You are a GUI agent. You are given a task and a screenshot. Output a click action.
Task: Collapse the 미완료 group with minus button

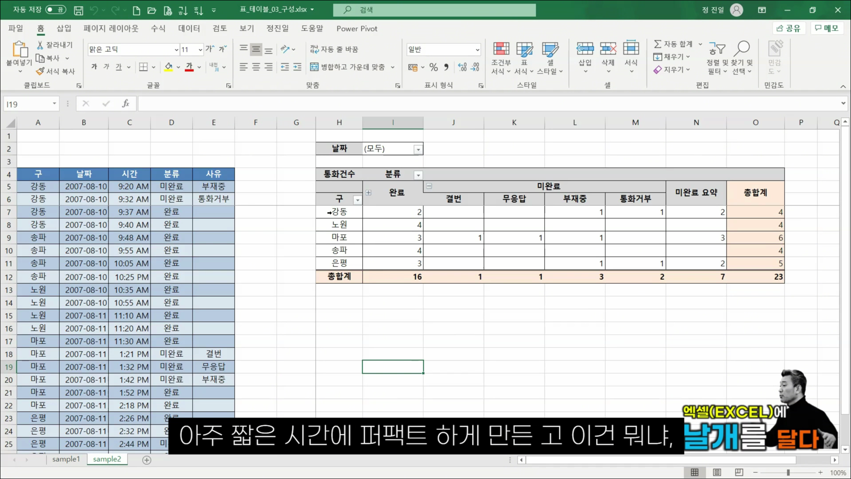click(428, 186)
